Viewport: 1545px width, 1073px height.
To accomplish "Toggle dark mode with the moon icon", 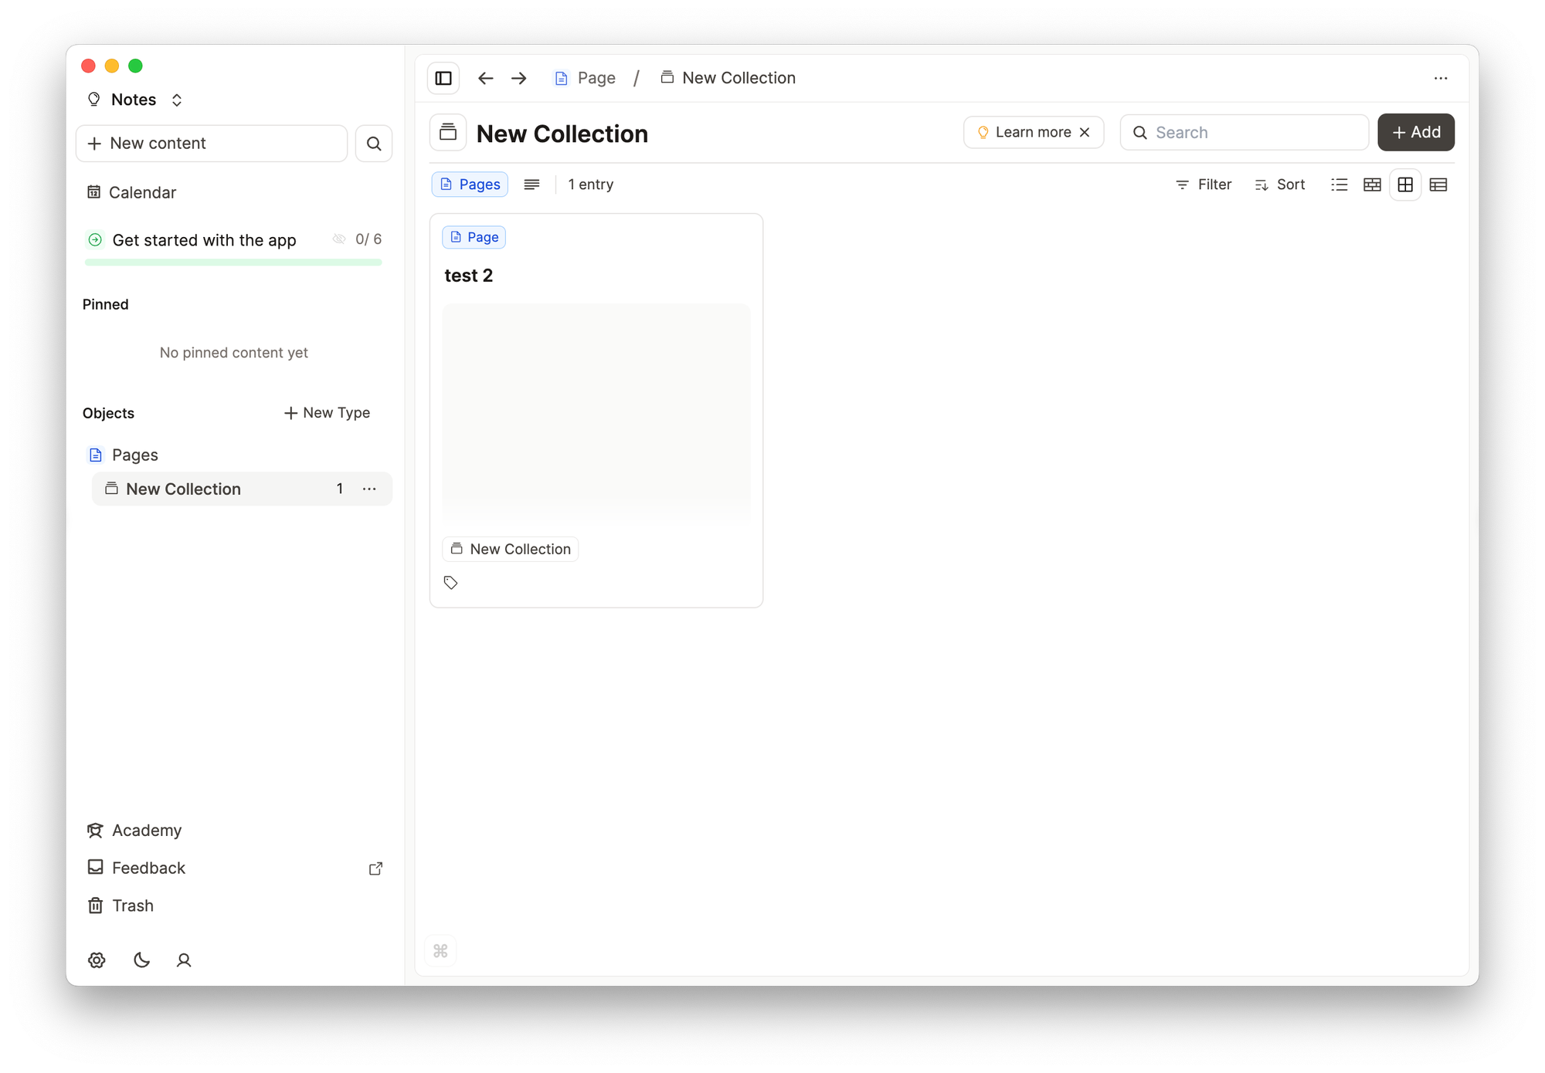I will pos(141,960).
